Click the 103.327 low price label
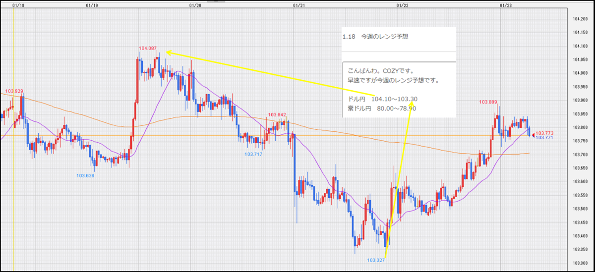This screenshot has width=595, height=272. click(376, 260)
